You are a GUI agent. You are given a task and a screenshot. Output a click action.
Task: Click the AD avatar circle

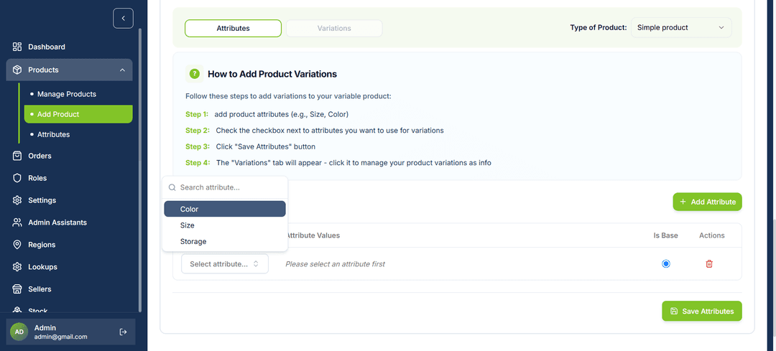pyautogui.click(x=19, y=332)
